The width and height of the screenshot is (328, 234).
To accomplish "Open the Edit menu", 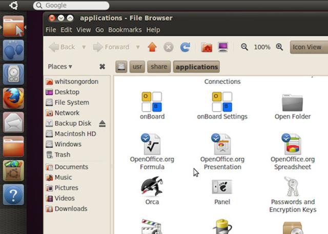I will pos(66,30).
